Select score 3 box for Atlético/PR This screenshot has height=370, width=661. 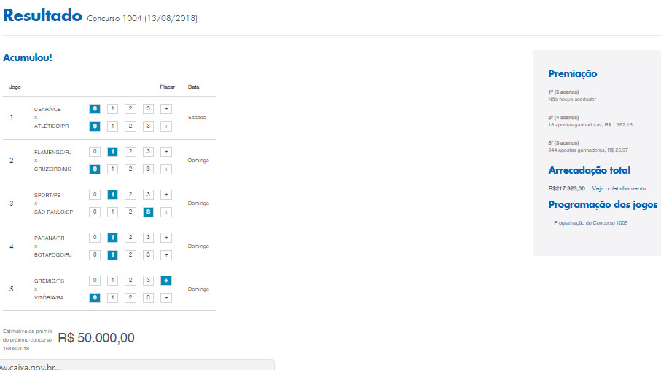[148, 126]
